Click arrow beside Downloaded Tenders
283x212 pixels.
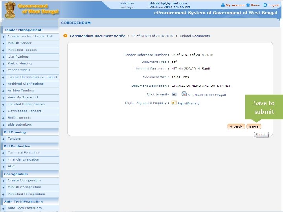[4, 111]
